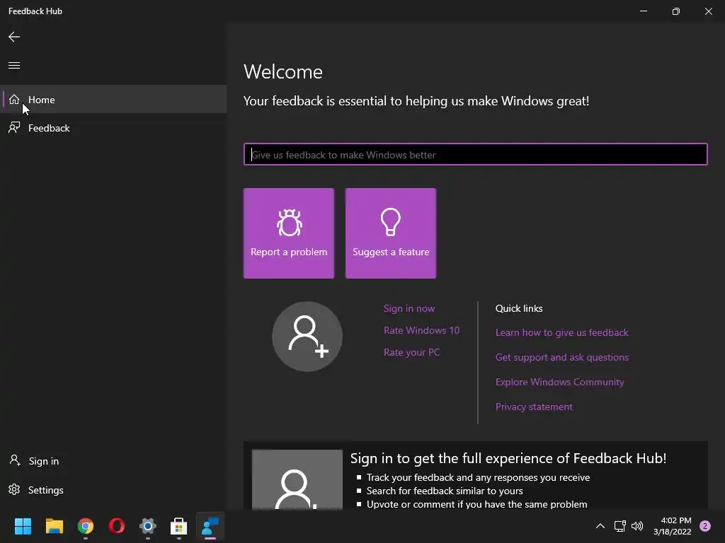The width and height of the screenshot is (725, 543).
Task: Open the Settings gear on the taskbar
Action: [x=148, y=526]
